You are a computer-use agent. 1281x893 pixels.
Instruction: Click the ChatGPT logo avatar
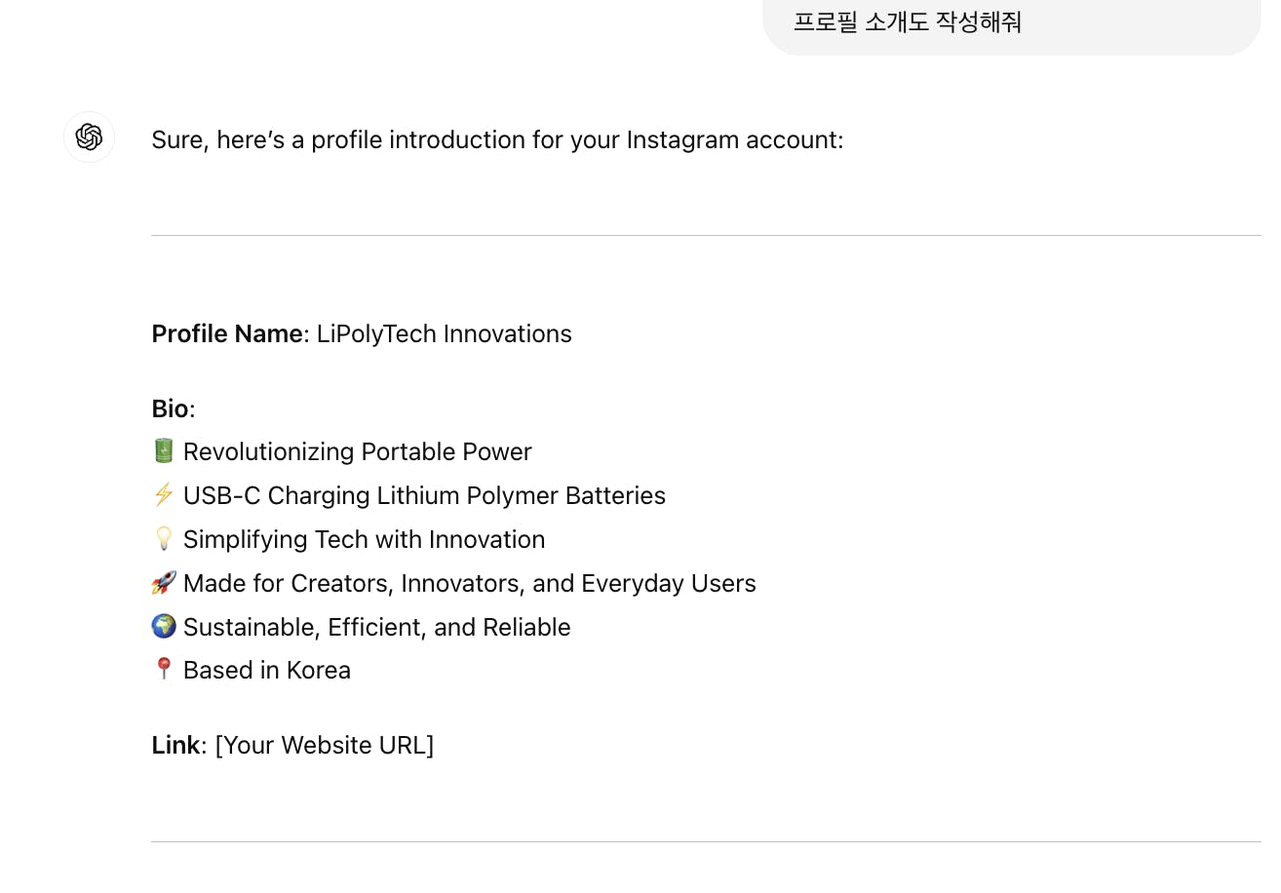[x=89, y=136]
